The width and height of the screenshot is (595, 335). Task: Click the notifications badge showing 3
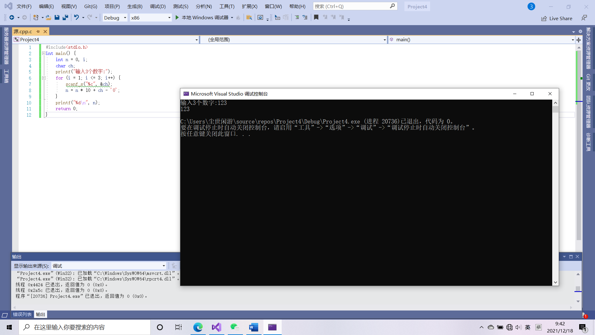click(x=531, y=7)
